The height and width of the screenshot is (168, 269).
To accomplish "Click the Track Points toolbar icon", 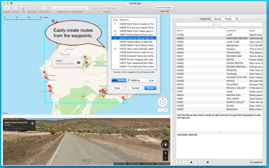I will pos(44,8).
